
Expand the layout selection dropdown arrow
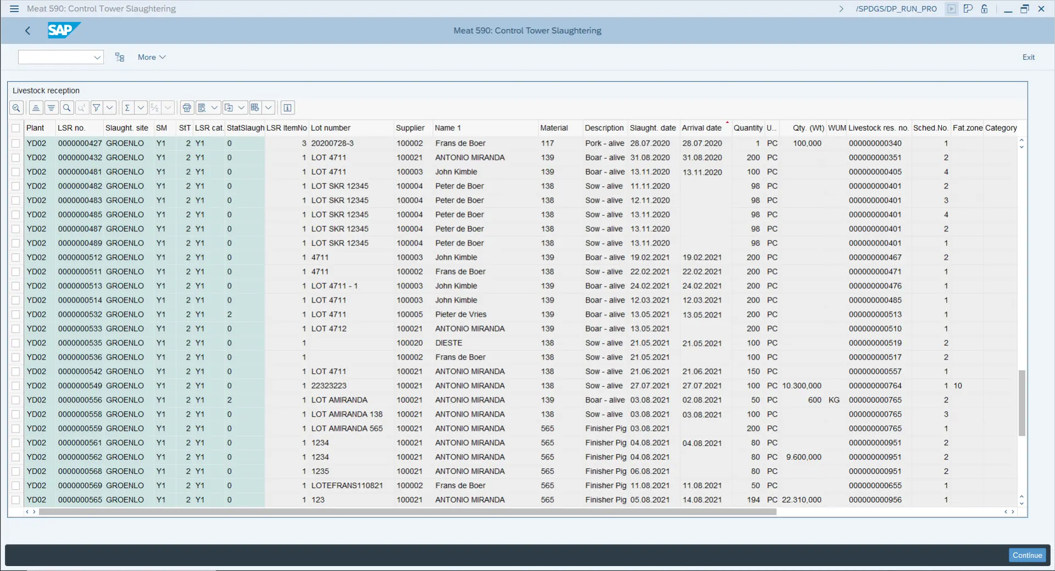click(268, 108)
